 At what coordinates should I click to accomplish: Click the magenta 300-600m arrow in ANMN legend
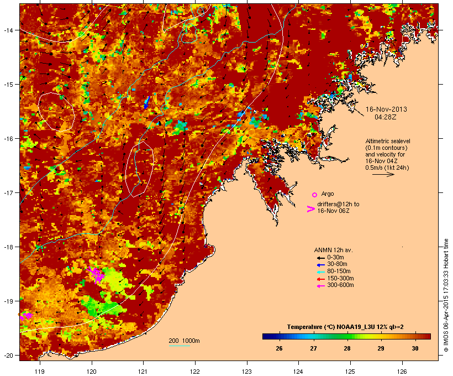pyautogui.click(x=320, y=286)
